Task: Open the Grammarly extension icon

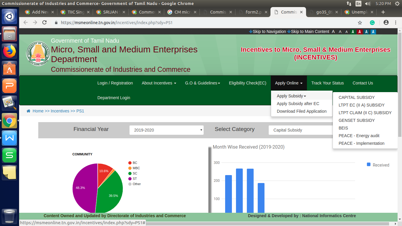Action: 372,23
